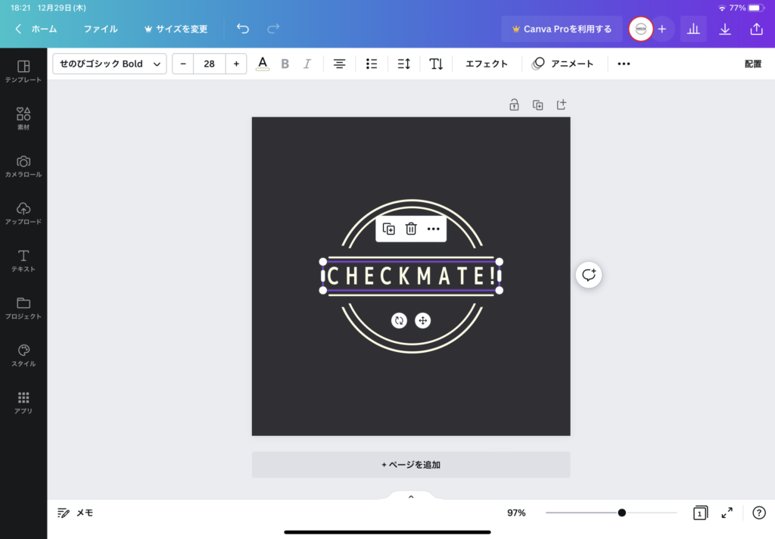Open the Templates (テンプレート) sidebar panel

point(23,71)
